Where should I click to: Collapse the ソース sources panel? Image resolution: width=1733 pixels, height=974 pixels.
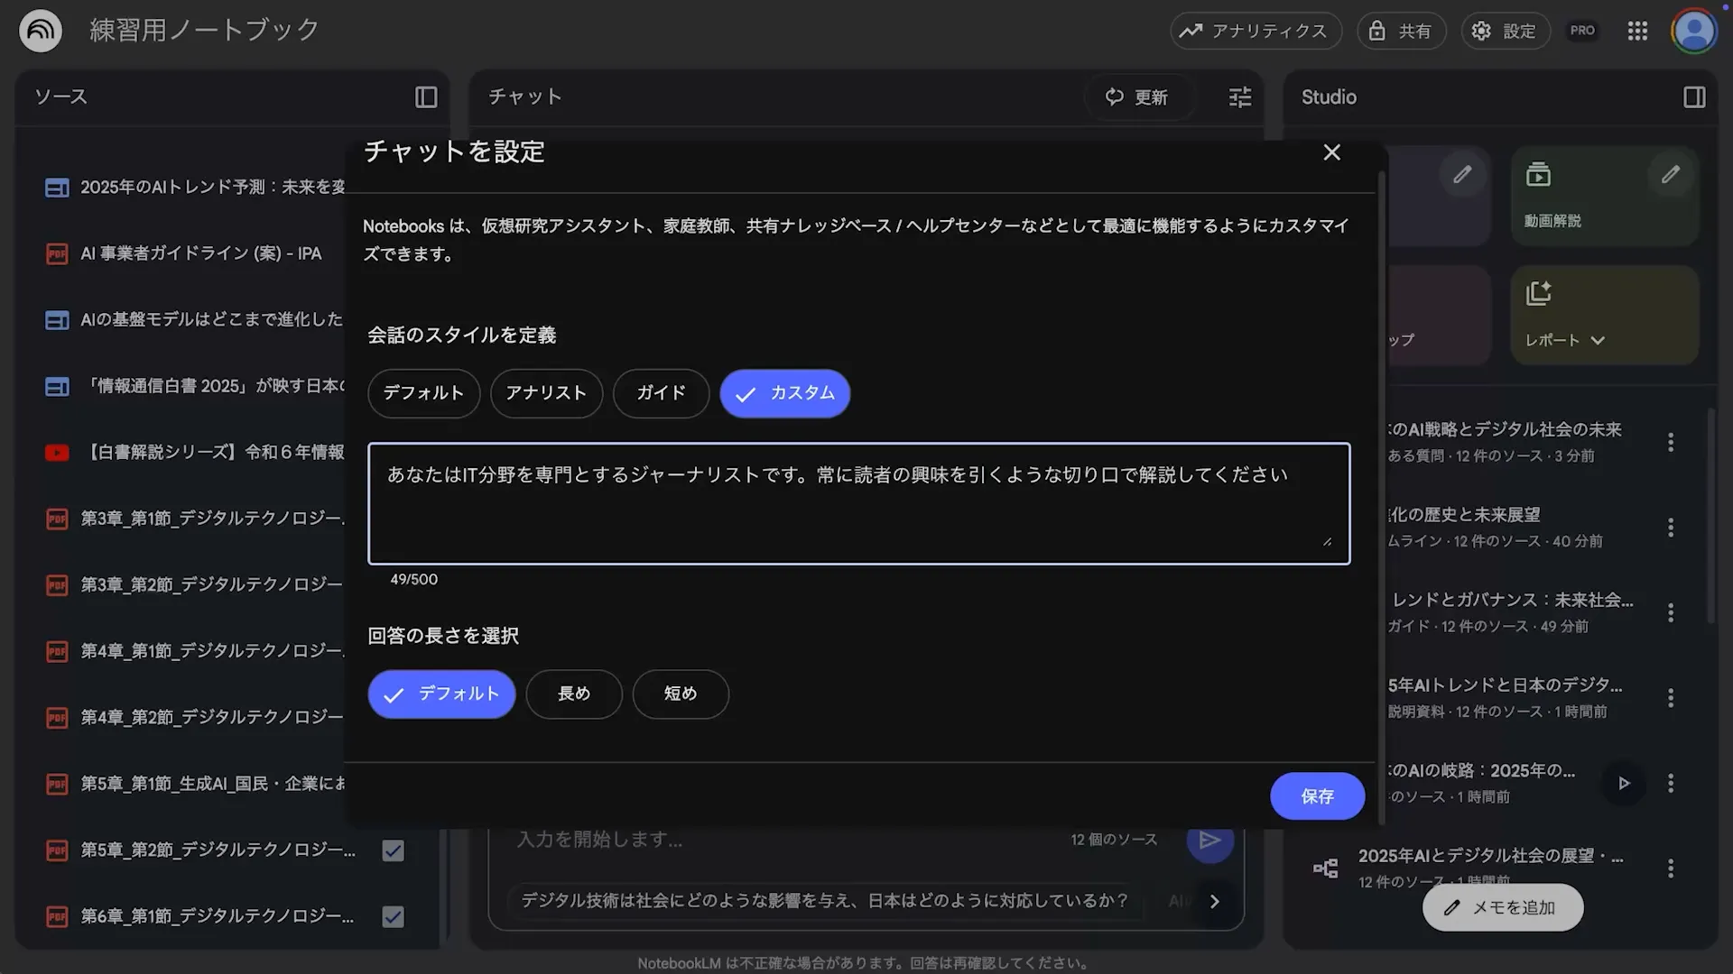425,96
